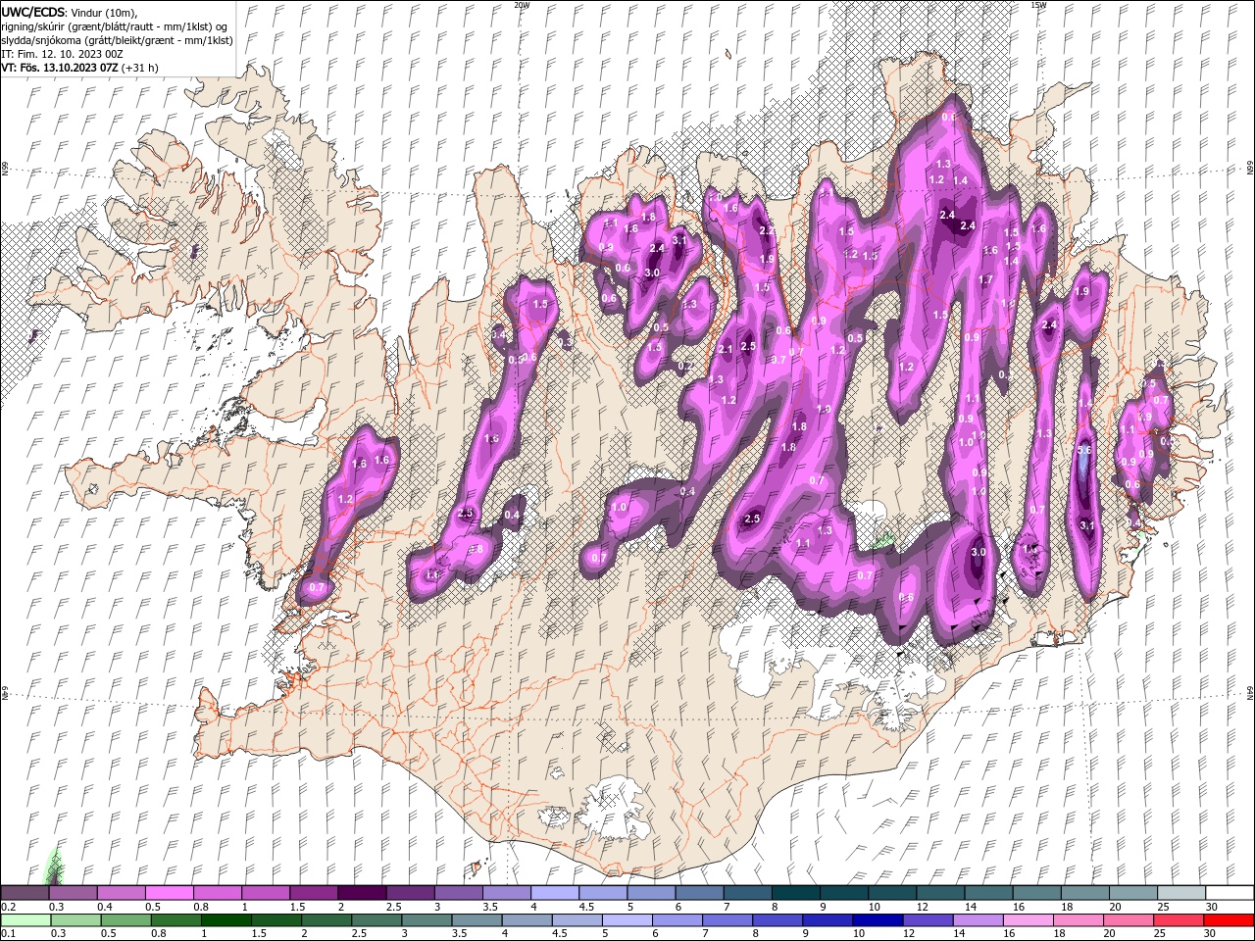This screenshot has width=1255, height=941.
Task: Select upper legend swatch between 5 and 6
Action: (x=651, y=893)
